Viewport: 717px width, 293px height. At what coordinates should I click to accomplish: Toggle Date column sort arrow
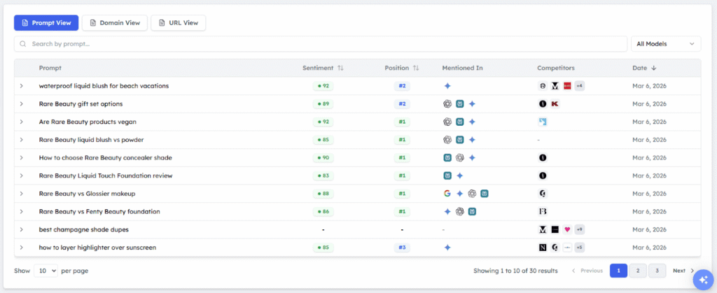[x=653, y=68]
